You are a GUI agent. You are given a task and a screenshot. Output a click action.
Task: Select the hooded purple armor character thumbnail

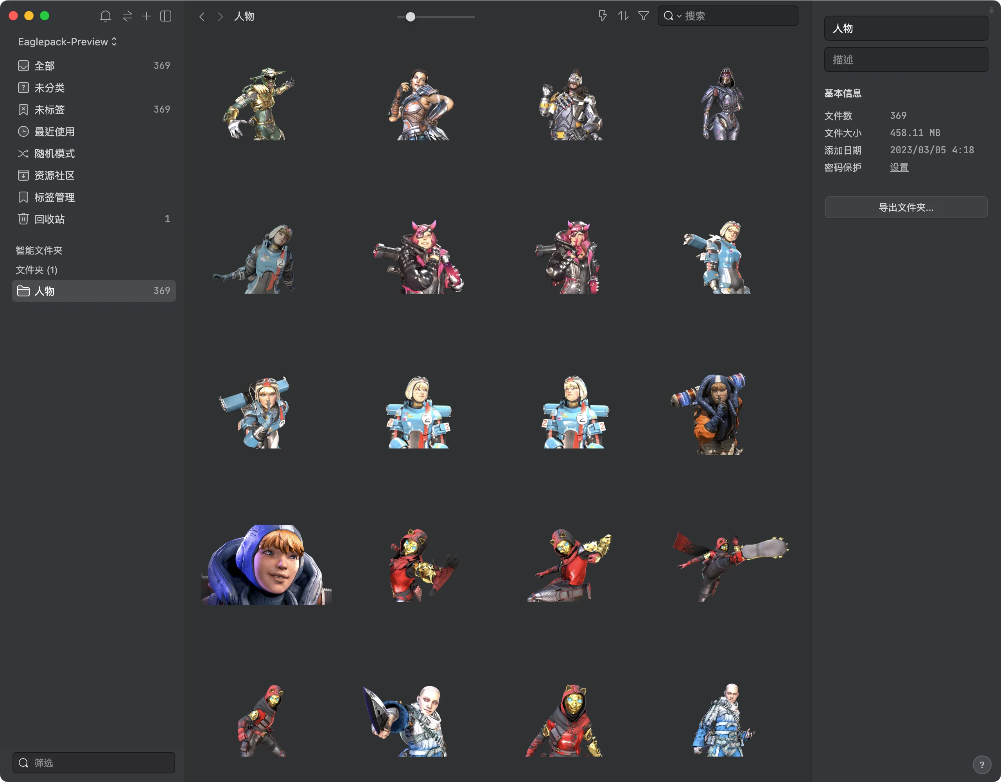(x=723, y=104)
